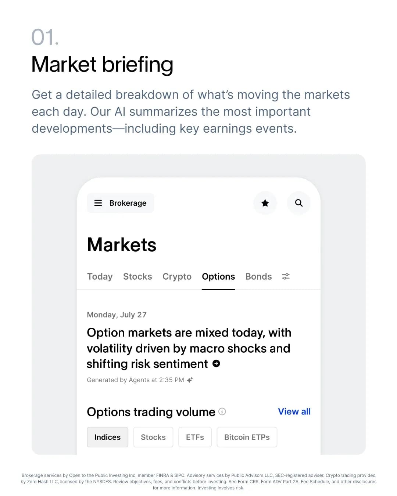The width and height of the screenshot is (397, 496).
Task: Open the hamburger menu icon
Action: click(98, 203)
